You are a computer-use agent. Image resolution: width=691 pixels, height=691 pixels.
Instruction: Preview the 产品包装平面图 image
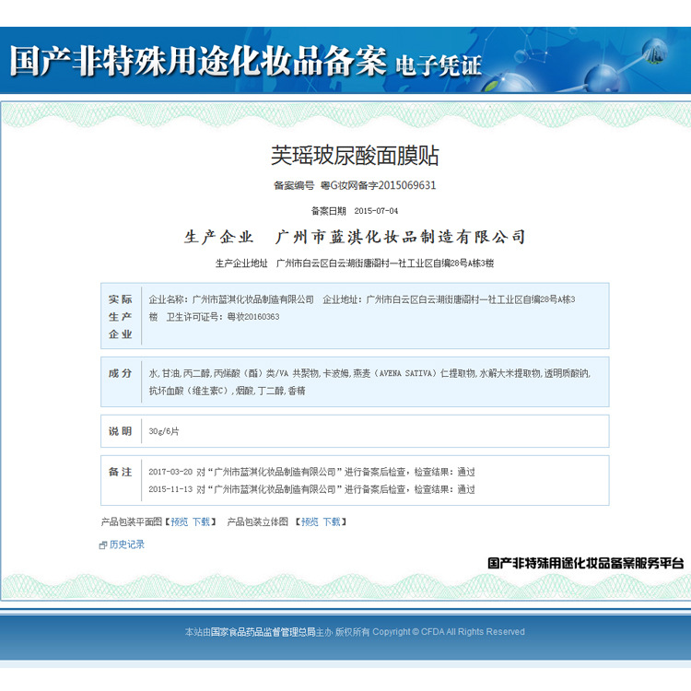pos(179,522)
